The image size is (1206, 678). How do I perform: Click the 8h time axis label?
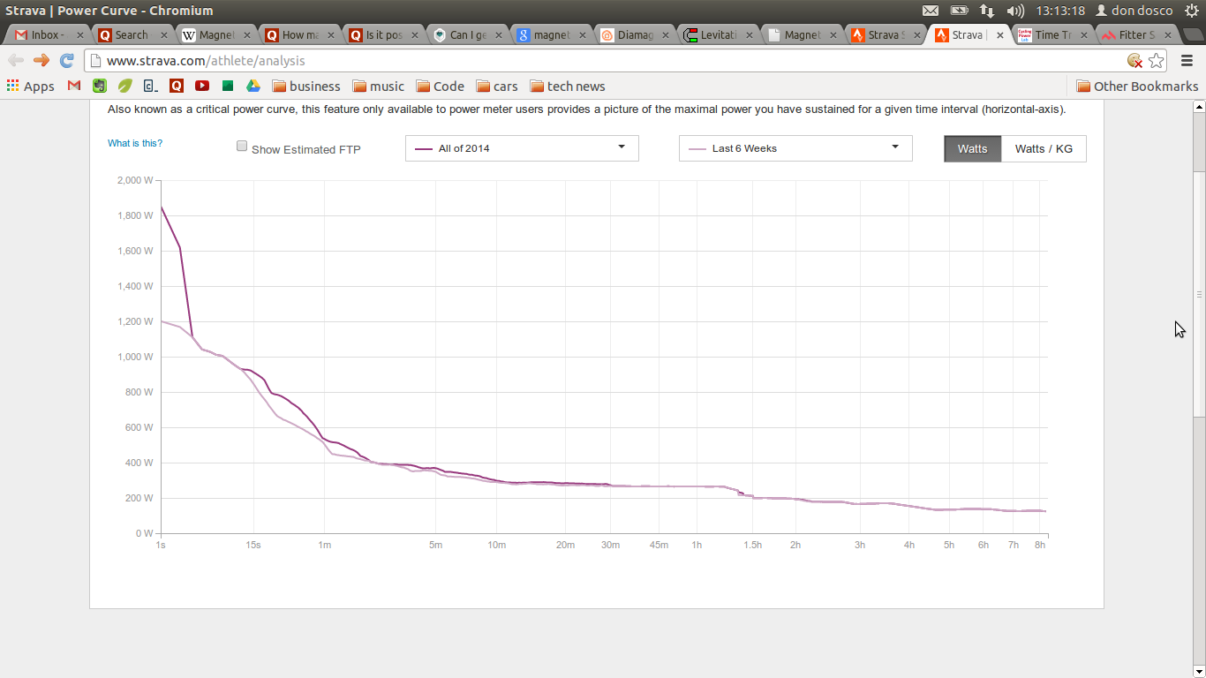pyautogui.click(x=1040, y=545)
